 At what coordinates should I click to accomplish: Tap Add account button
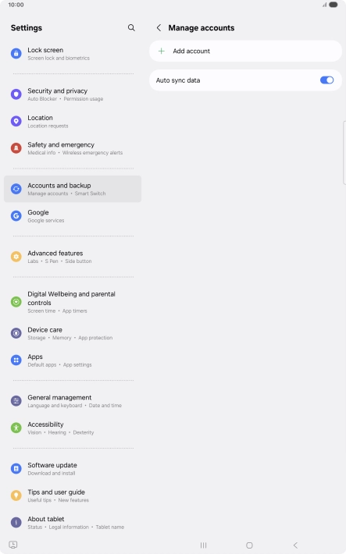tap(245, 51)
